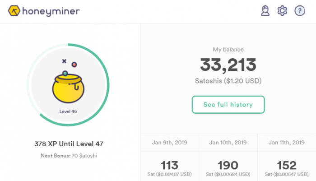316x181 pixels.
Task: Open the help question mark icon
Action: pos(300,11)
